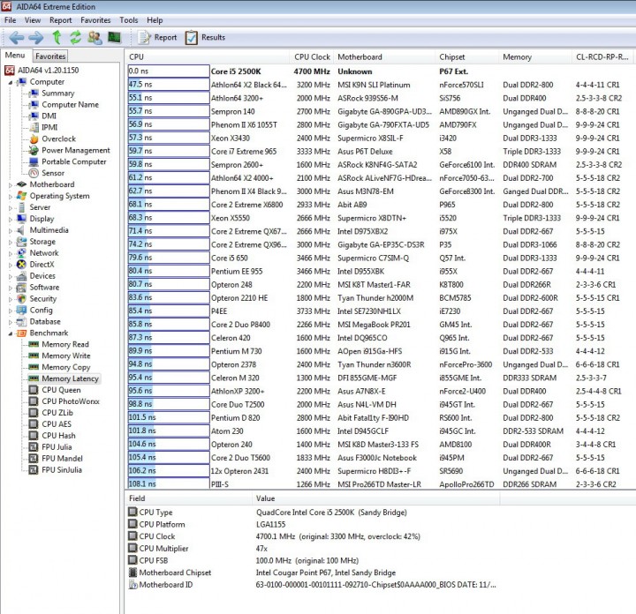Select the Core i5 2500K result row
This screenshot has height=614, width=636.
[x=382, y=71]
